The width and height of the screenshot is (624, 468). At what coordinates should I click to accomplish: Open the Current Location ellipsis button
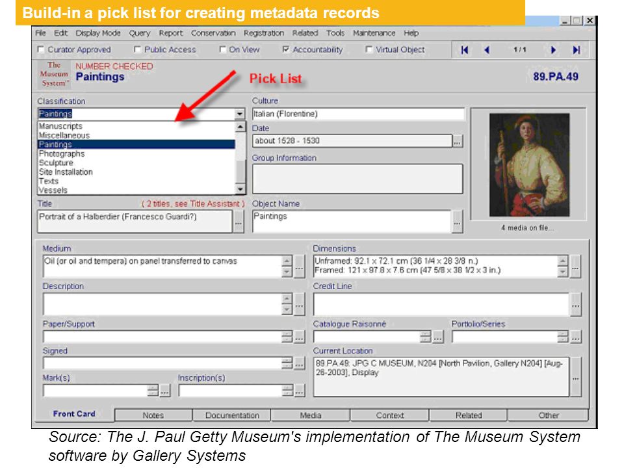[x=575, y=377]
